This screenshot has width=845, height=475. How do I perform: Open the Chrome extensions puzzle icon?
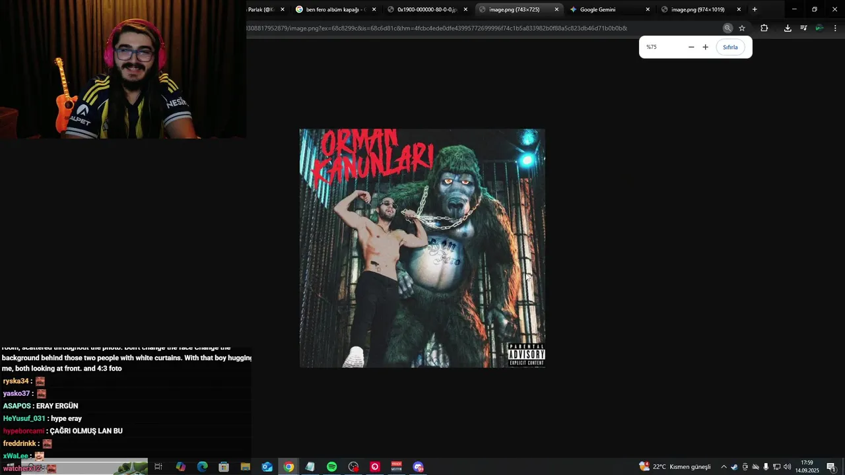point(764,28)
